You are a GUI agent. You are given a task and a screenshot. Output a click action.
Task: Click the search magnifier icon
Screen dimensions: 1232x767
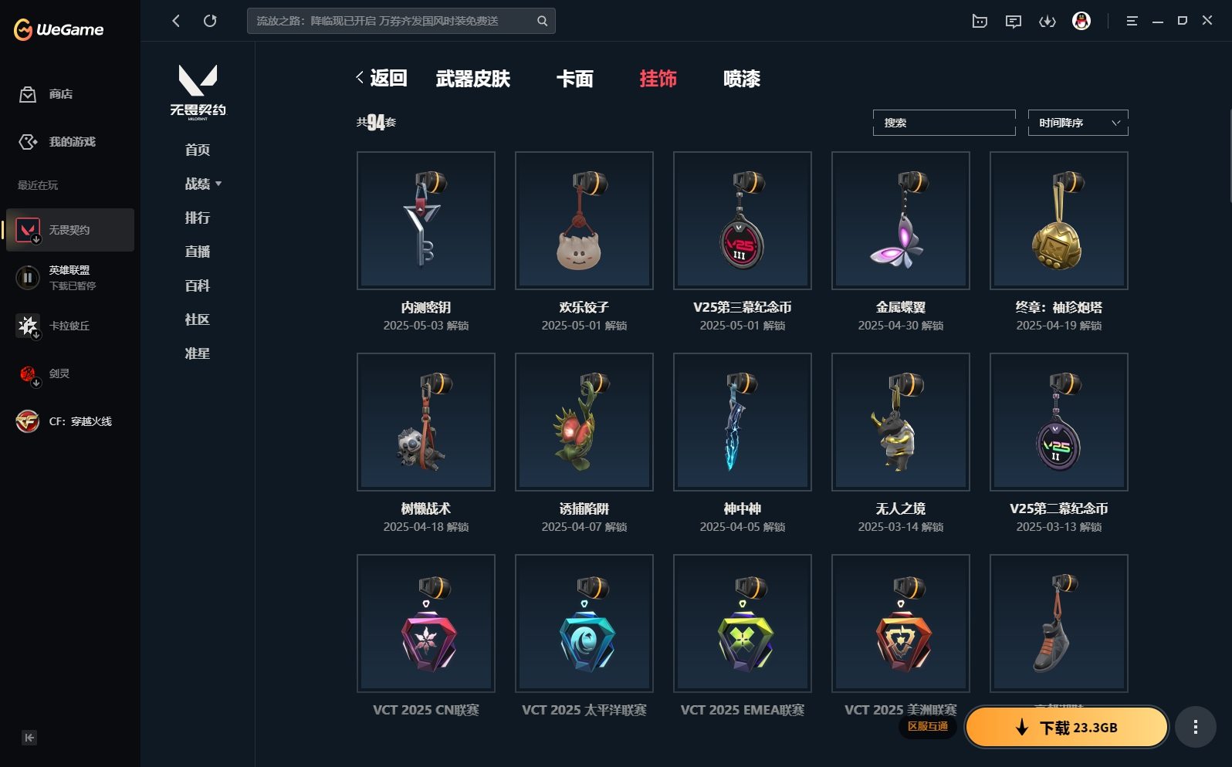[542, 21]
